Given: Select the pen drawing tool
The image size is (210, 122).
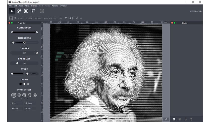Looking at the screenshot, I should click(x=19, y=11).
